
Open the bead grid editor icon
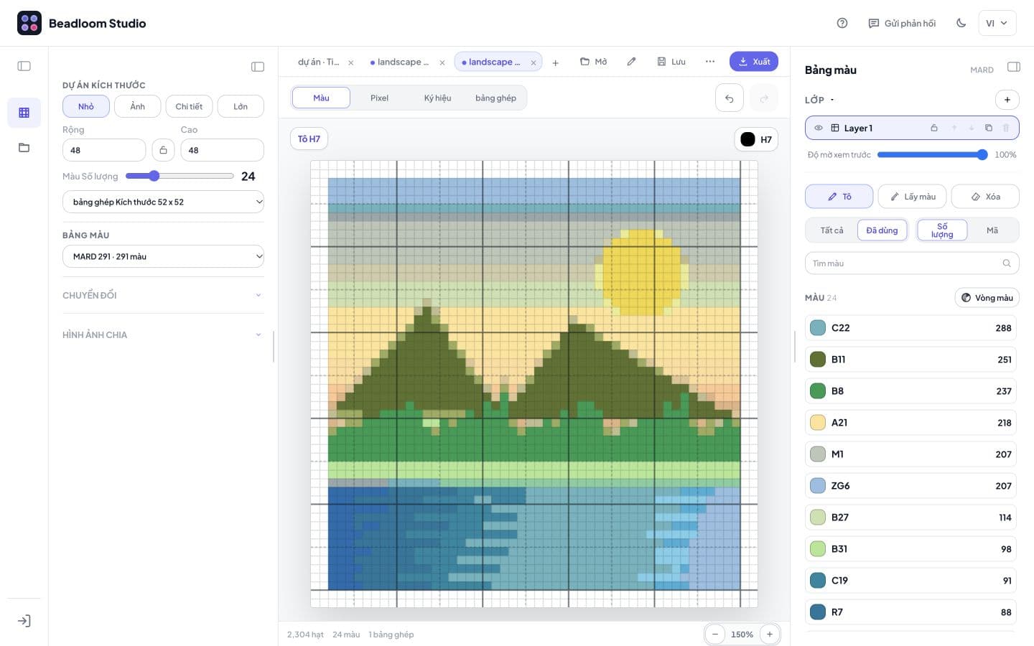(24, 113)
